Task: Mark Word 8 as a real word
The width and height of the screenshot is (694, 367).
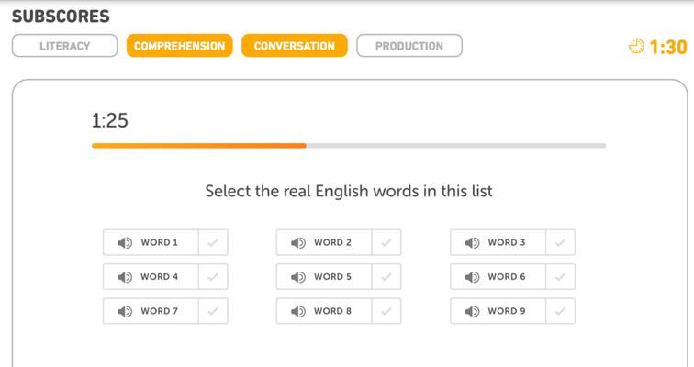Action: (x=386, y=311)
